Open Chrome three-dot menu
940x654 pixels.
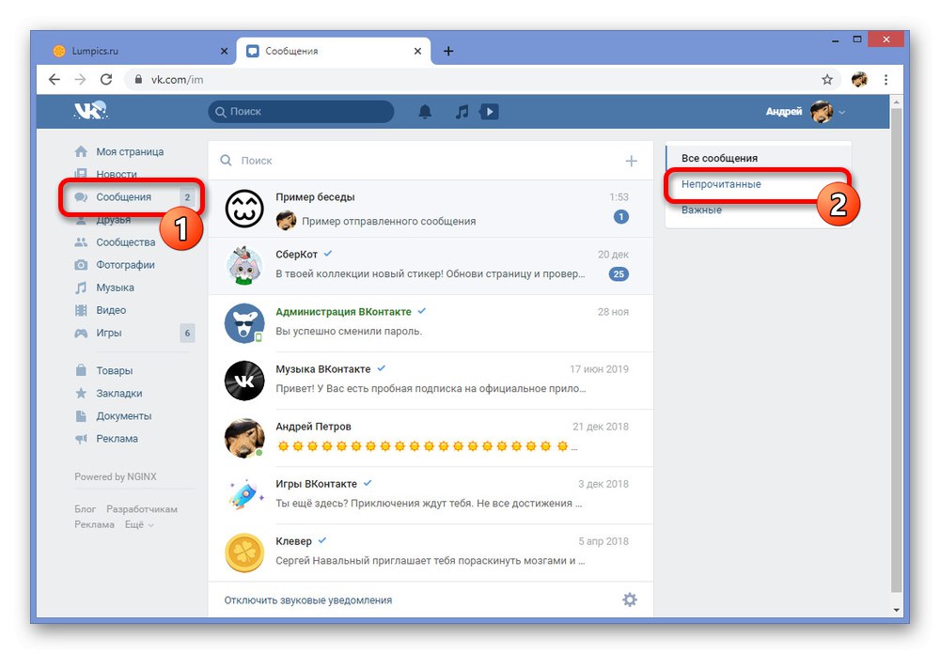[x=886, y=79]
